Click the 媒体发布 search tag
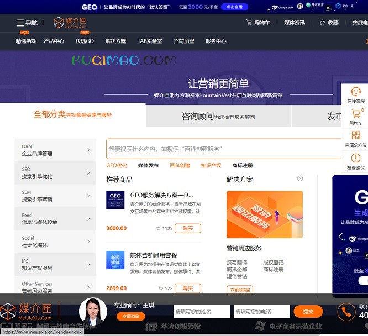Viewport: 368px width, 336px height. click(x=148, y=166)
